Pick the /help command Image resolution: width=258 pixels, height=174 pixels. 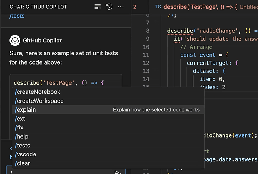coord(108,136)
